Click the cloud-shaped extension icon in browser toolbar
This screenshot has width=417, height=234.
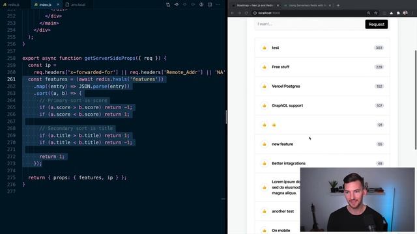point(391,13)
